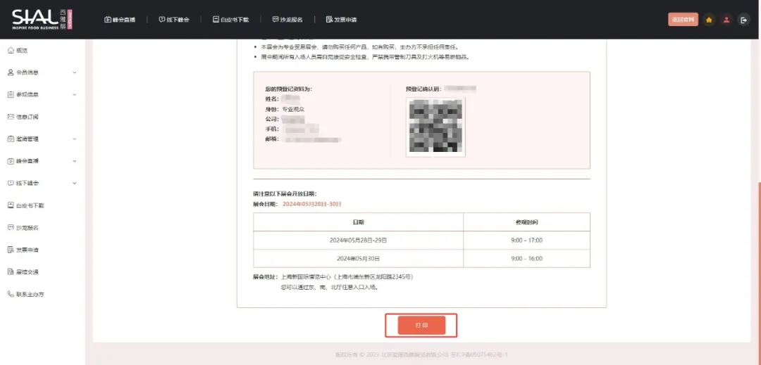Click the SIAL logo in the header
The width and height of the screenshot is (761, 365).
pos(42,20)
